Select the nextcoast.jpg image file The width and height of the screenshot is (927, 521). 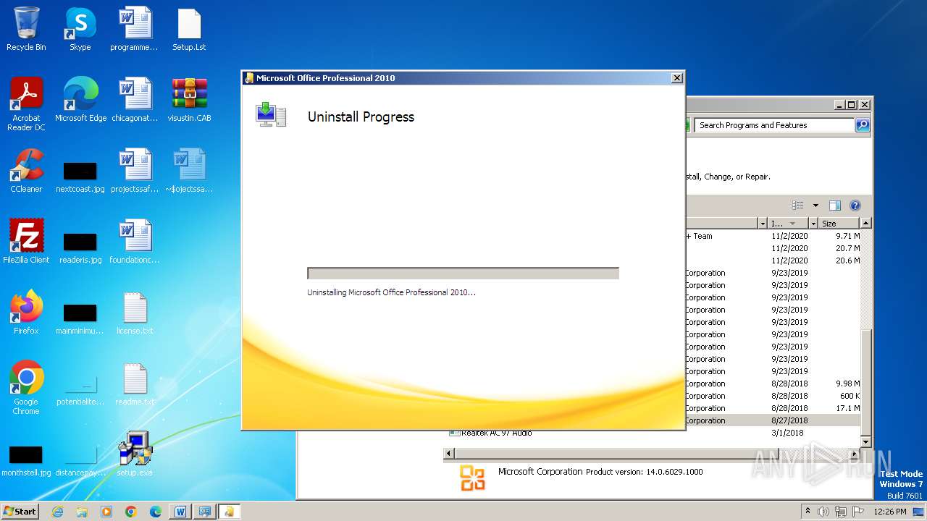pos(80,175)
